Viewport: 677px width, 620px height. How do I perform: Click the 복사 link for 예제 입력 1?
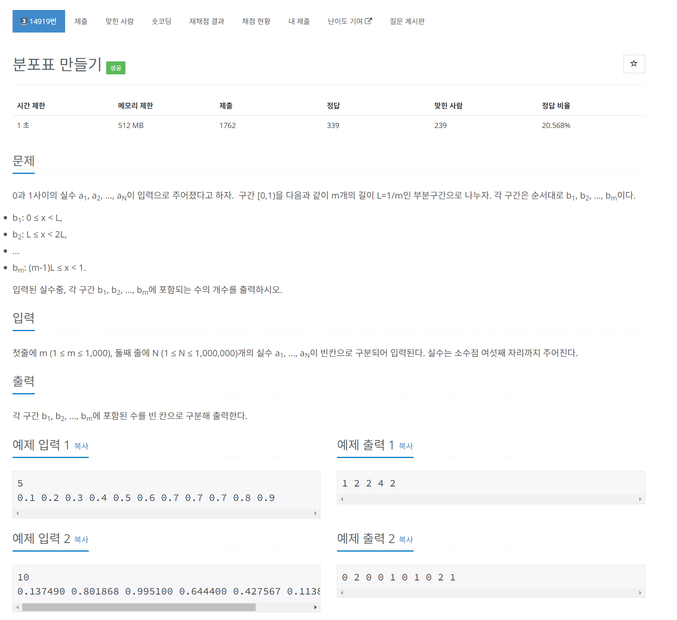pyautogui.click(x=81, y=446)
